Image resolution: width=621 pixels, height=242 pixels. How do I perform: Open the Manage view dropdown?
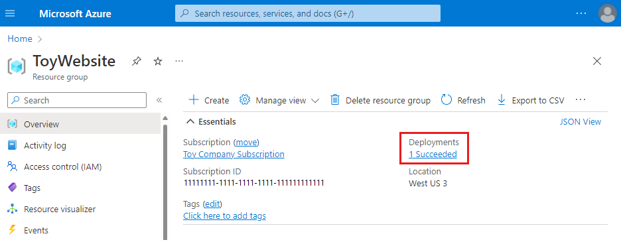279,100
